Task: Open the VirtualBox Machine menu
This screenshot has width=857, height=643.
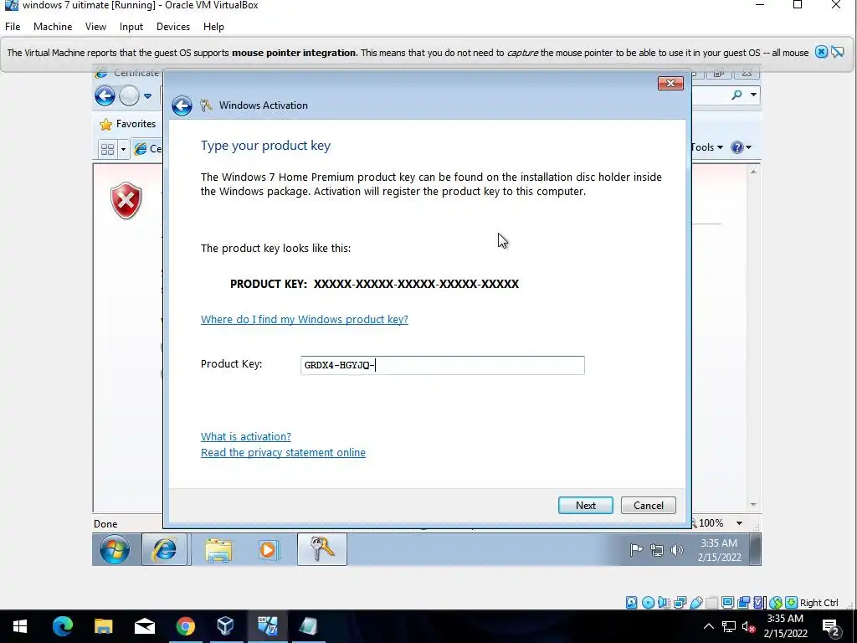Action: coord(53,27)
